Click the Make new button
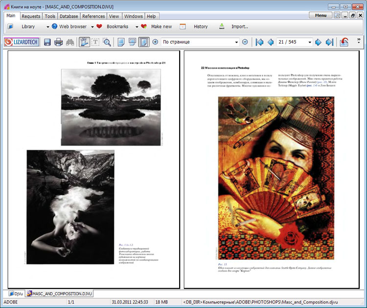This screenshot has width=367, height=308. click(x=161, y=26)
